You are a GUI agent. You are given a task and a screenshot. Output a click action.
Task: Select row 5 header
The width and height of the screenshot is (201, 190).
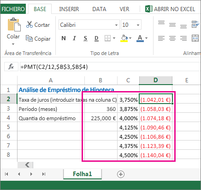click(8, 127)
